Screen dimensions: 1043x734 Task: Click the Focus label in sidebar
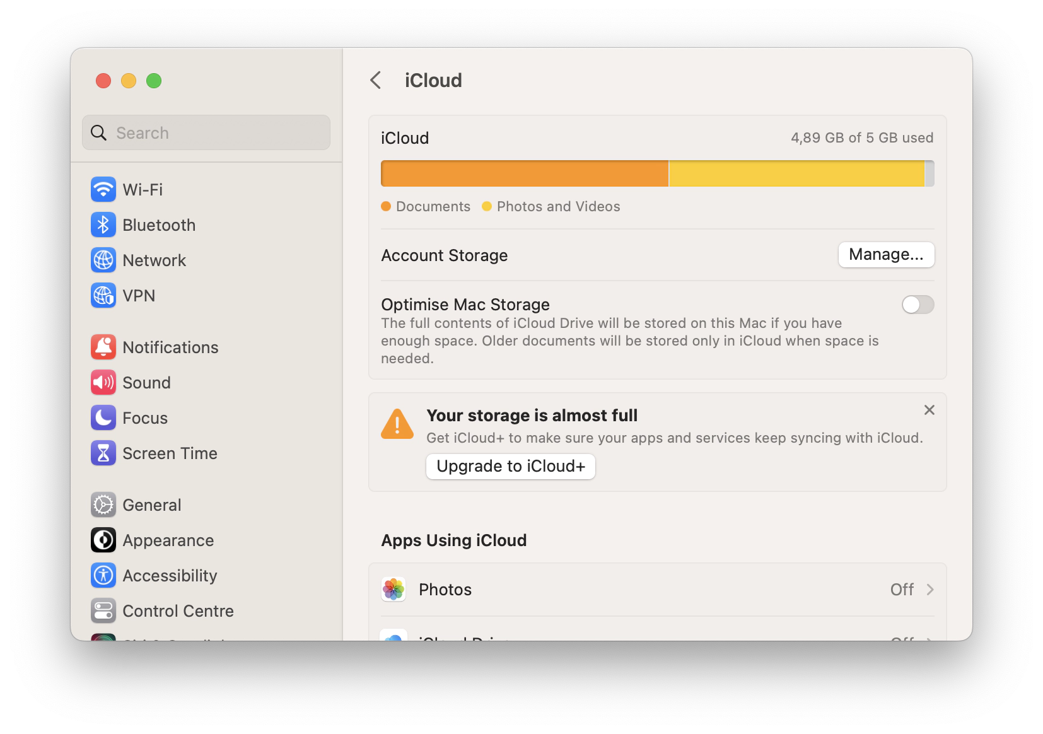[145, 417]
